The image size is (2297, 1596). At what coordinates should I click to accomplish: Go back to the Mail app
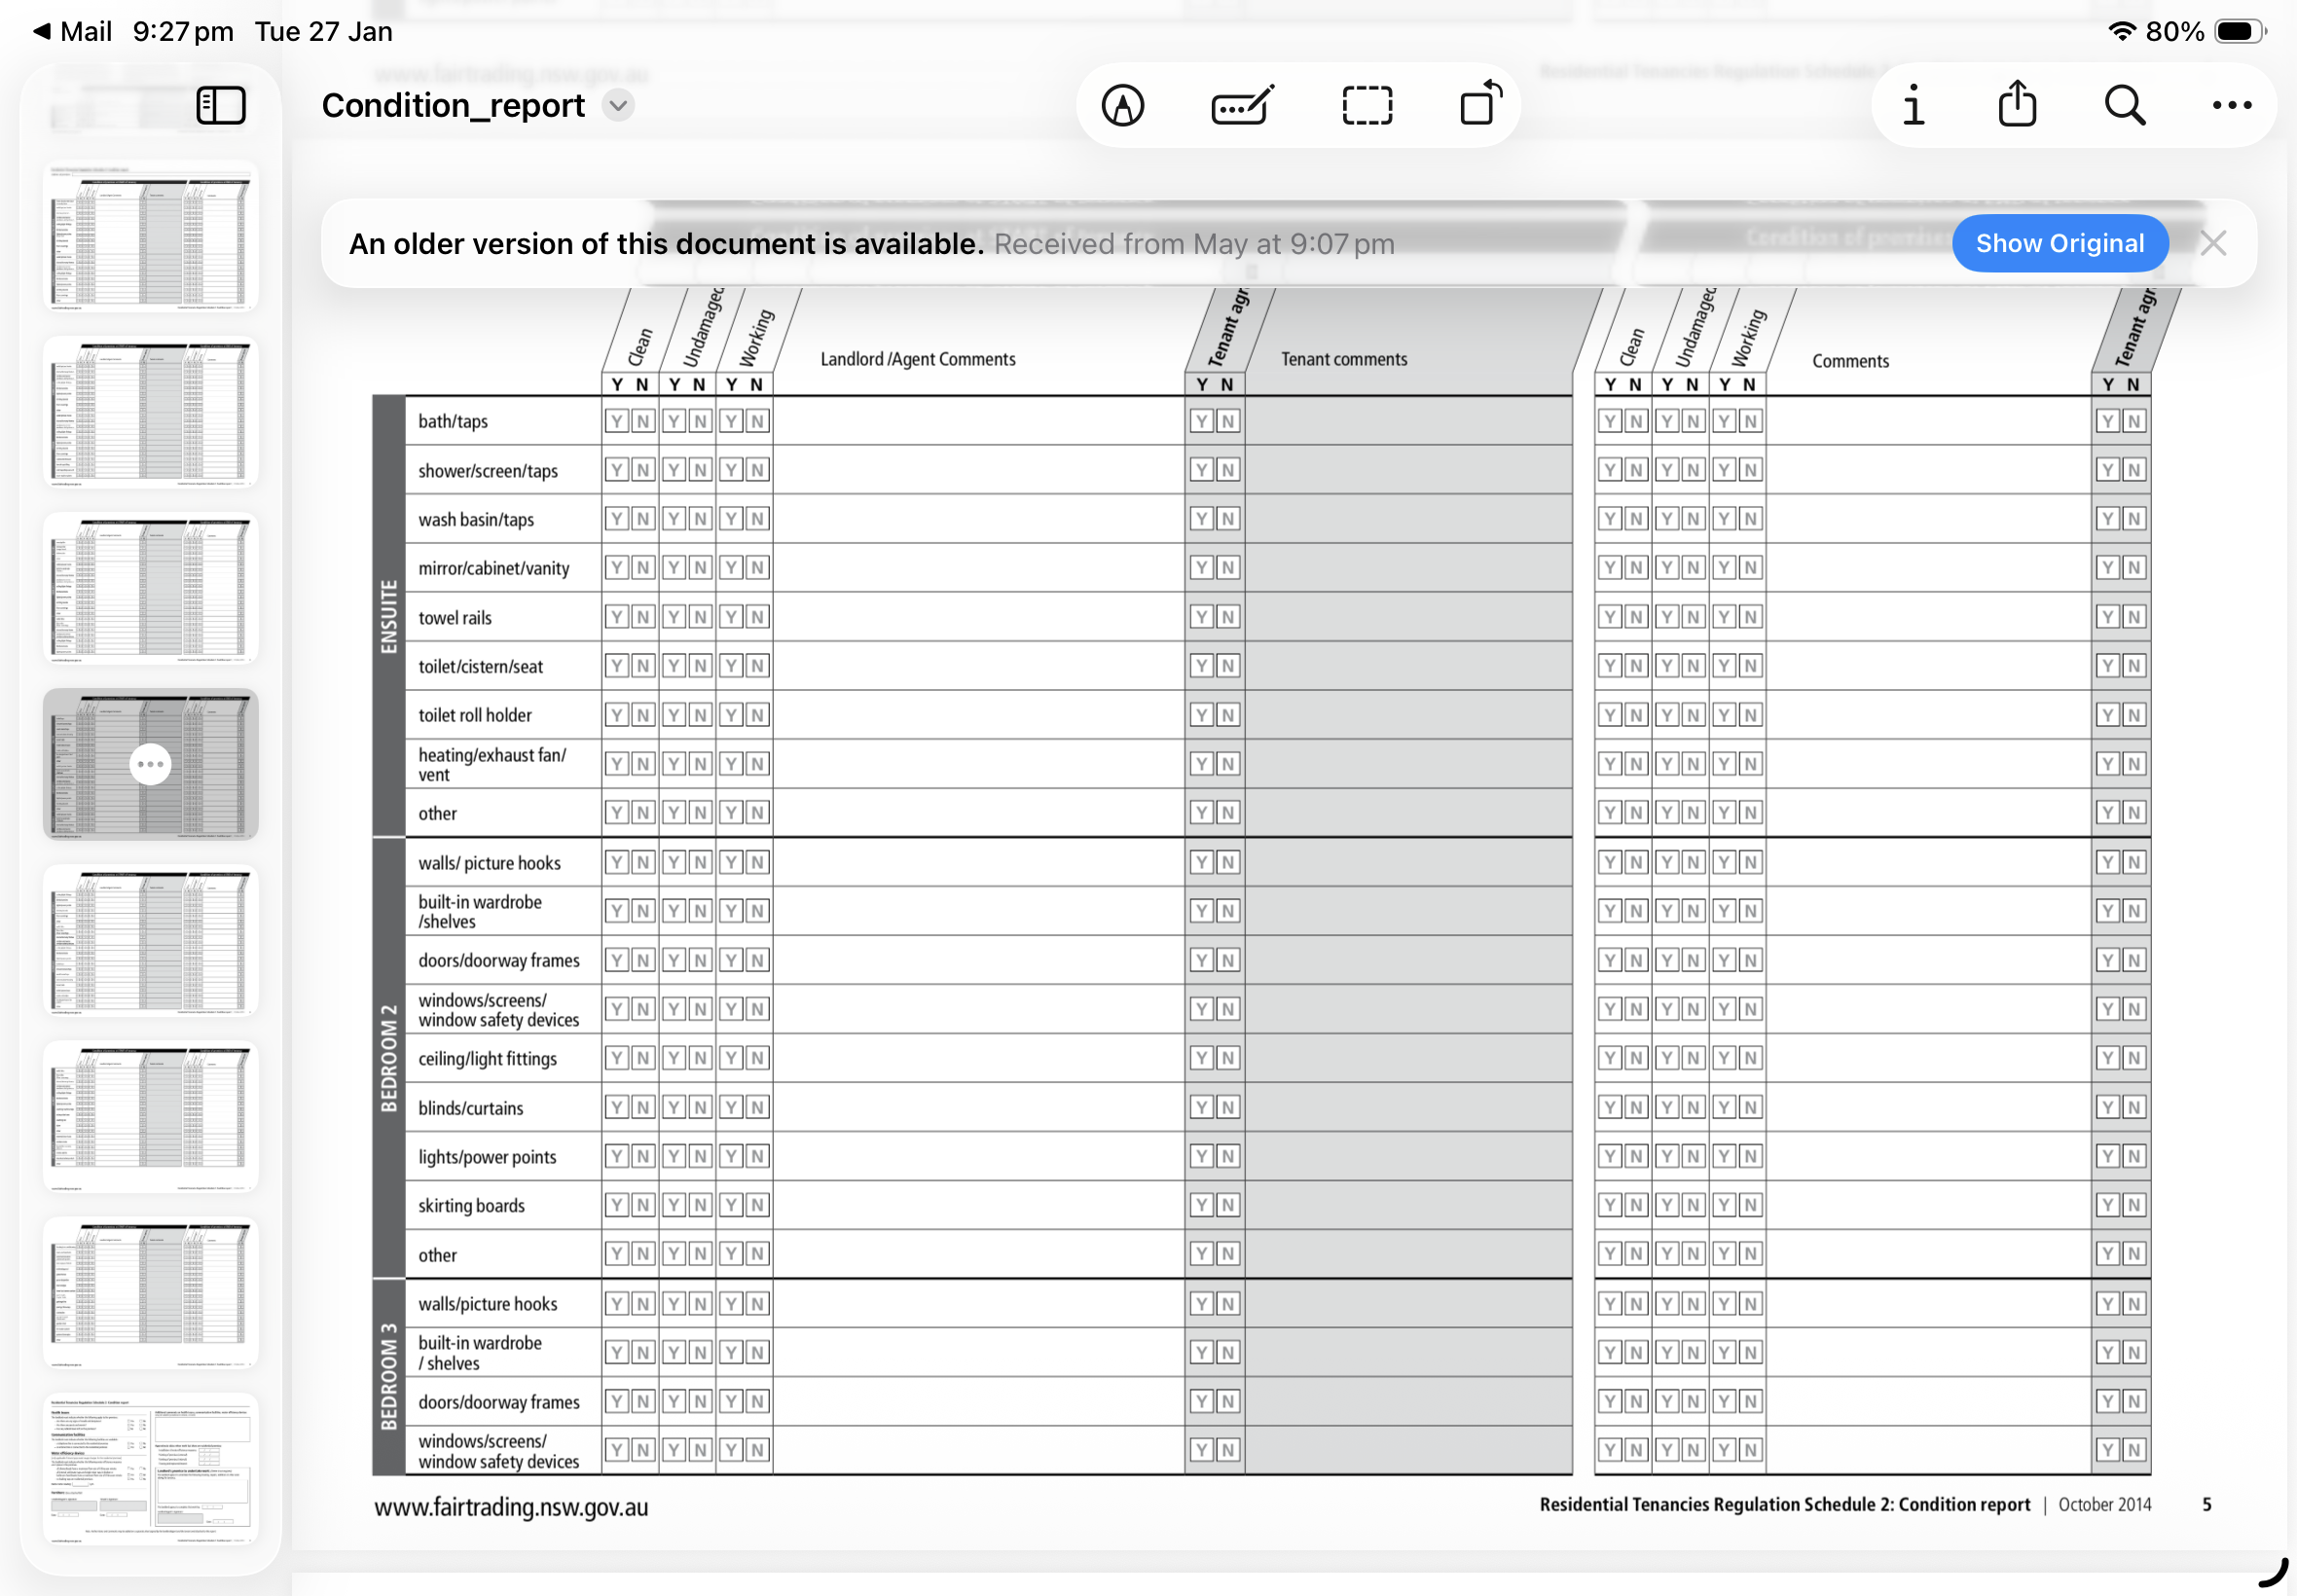[x=72, y=32]
